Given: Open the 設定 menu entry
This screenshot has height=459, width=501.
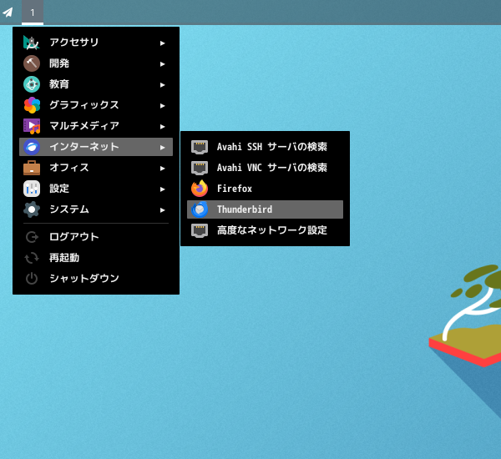Looking at the screenshot, I should coord(96,189).
